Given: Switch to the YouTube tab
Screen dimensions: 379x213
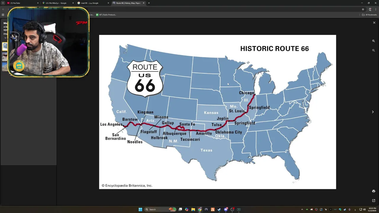Looking at the screenshot, I should [23, 3].
